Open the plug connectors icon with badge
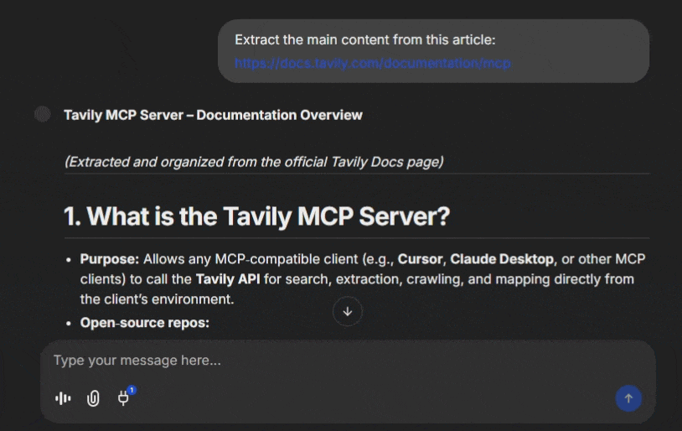The width and height of the screenshot is (682, 431). point(125,397)
